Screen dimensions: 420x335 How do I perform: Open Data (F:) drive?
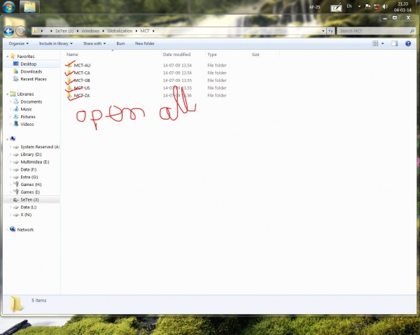tap(29, 169)
